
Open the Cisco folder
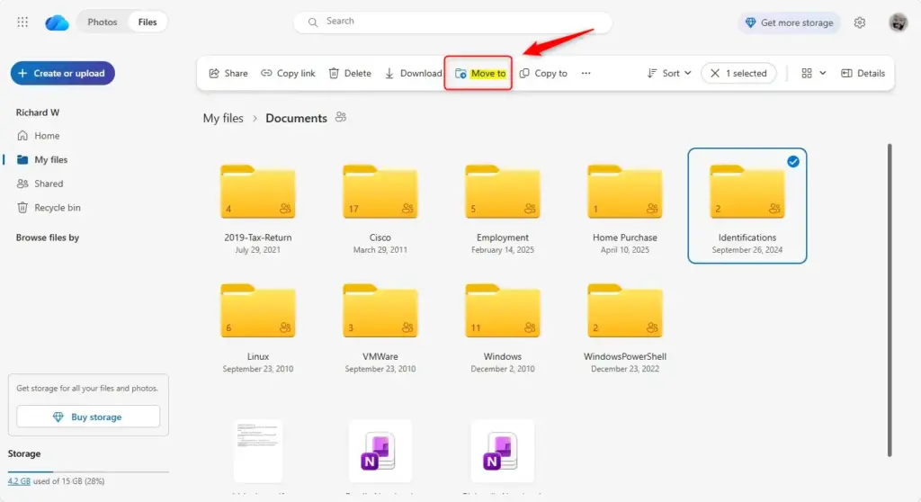pos(380,192)
